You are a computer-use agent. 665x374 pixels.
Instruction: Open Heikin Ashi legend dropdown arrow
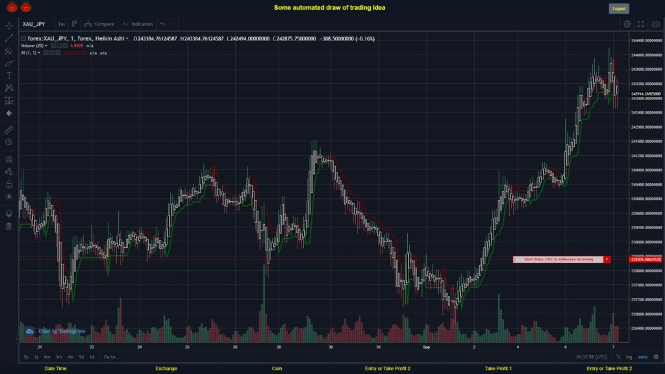coord(127,38)
